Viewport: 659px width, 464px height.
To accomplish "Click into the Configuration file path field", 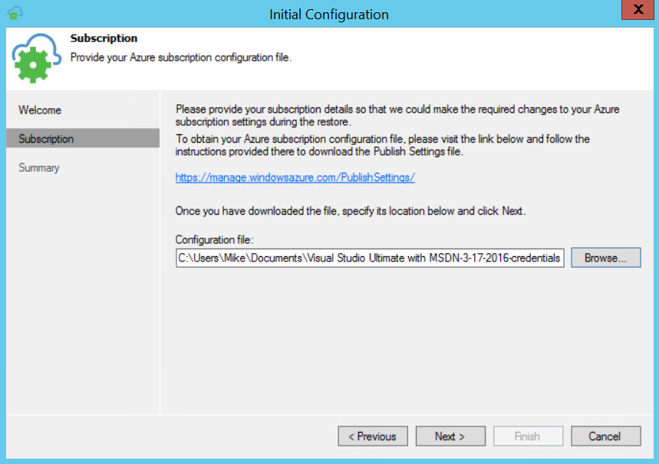I will [x=370, y=258].
